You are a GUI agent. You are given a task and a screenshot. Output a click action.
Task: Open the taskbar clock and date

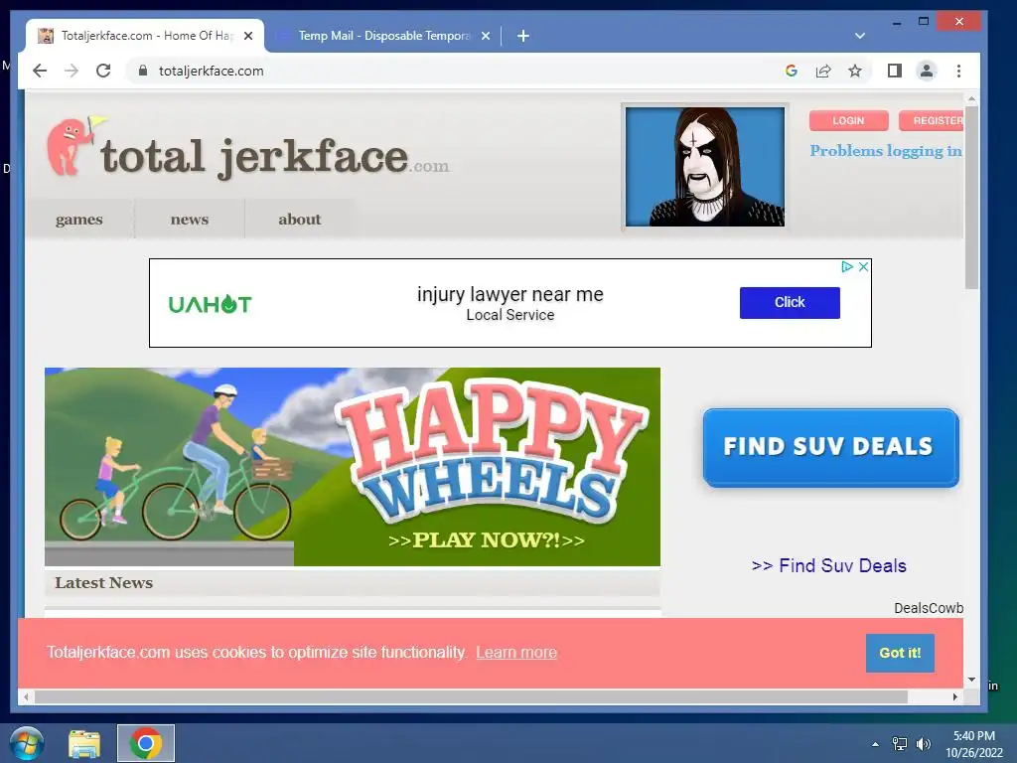pos(973,744)
